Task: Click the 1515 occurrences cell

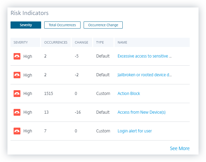Action: point(49,94)
